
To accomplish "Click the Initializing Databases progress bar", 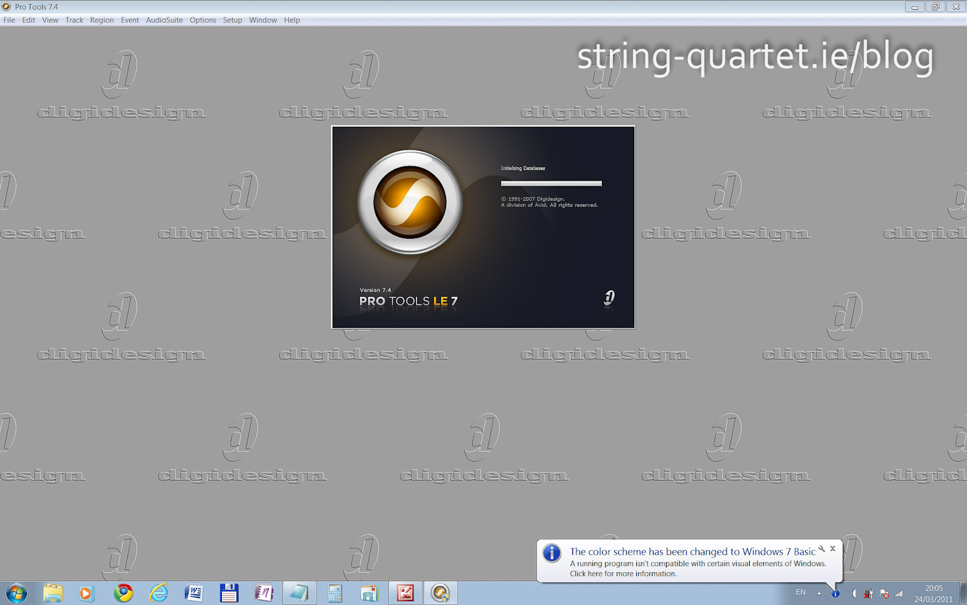I will (551, 184).
